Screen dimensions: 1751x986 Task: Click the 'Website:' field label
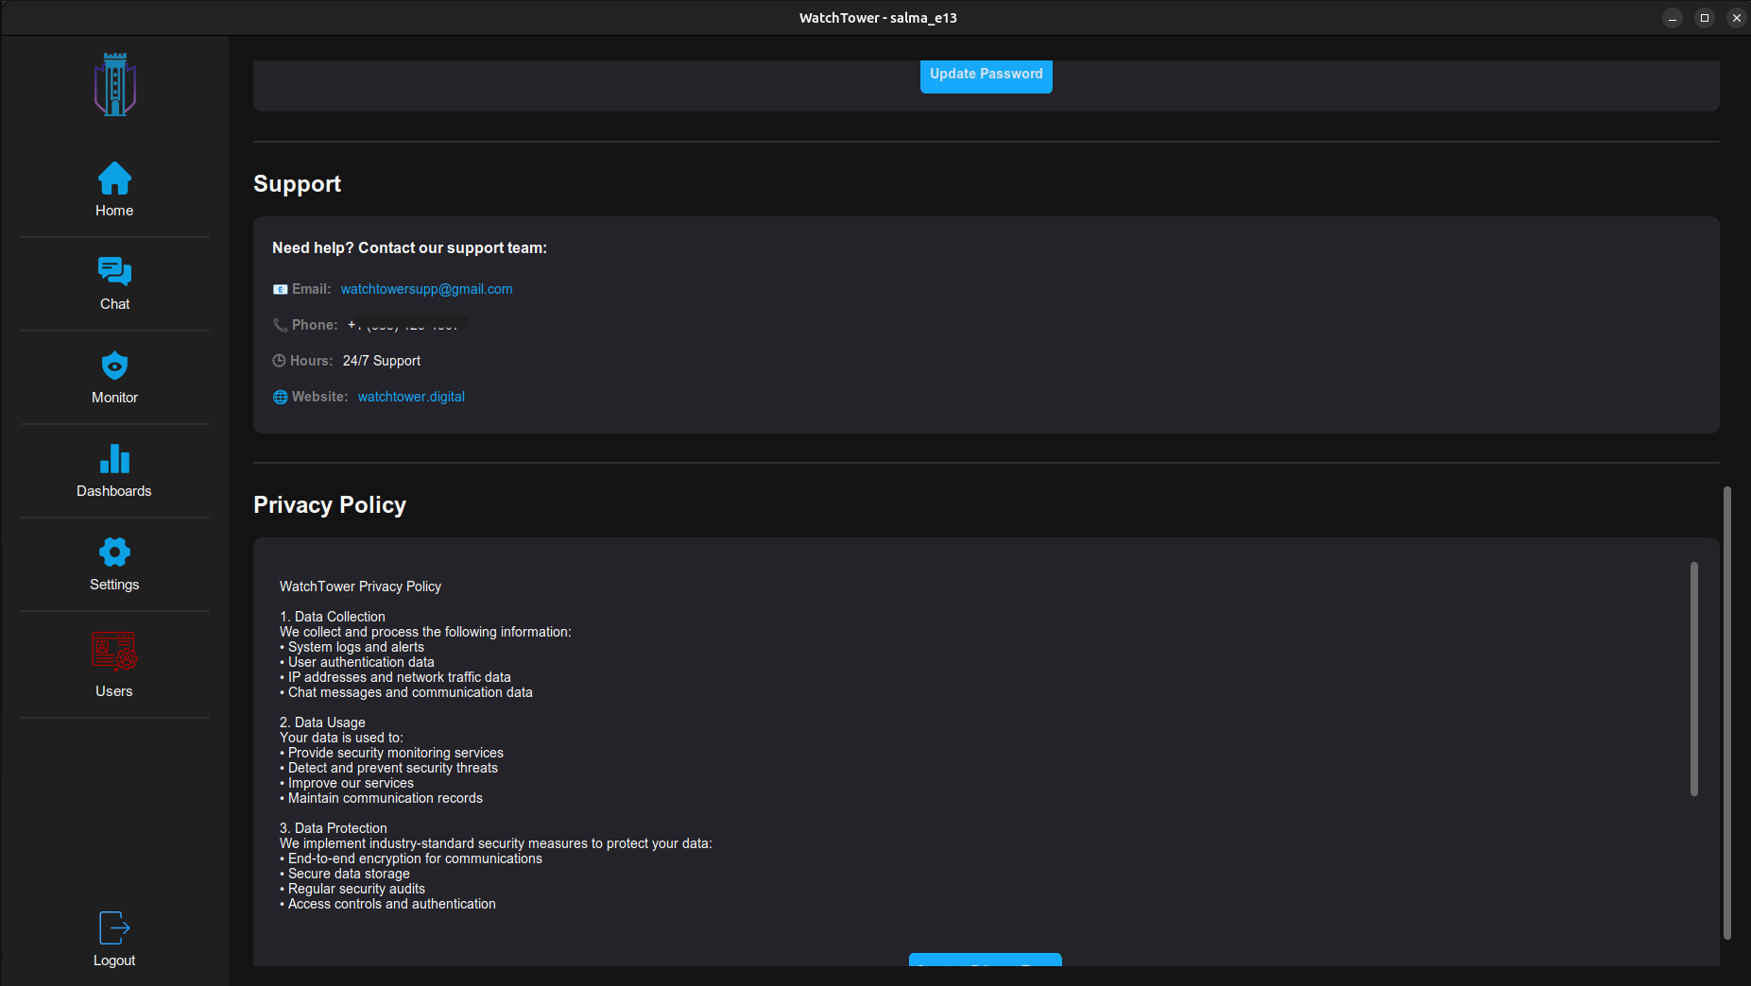(319, 397)
